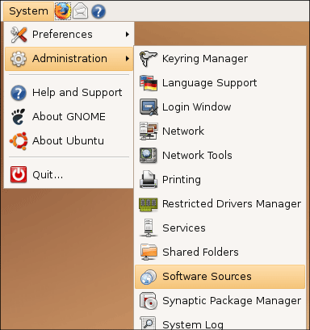310x330 pixels.
Task: Choose the Administration menu entry
Action: tap(69, 59)
